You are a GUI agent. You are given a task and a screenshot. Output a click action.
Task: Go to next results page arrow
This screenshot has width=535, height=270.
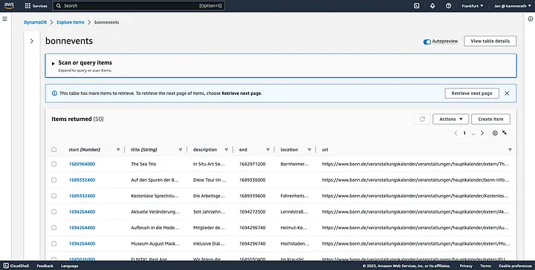point(482,133)
